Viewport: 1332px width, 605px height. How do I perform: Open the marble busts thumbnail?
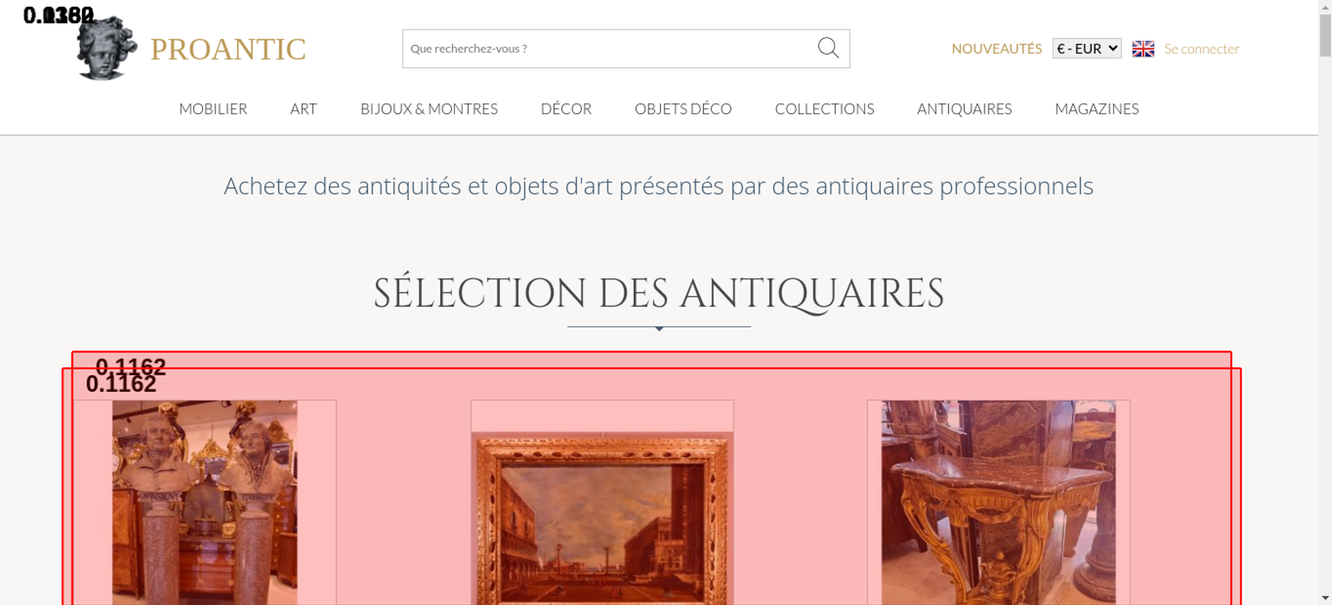tap(204, 502)
